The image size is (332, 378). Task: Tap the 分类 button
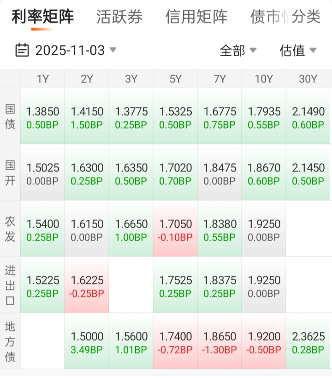point(307,17)
